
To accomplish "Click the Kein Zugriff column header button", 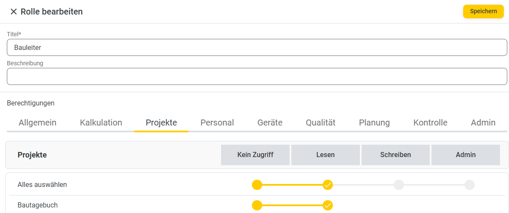I will 255,155.
